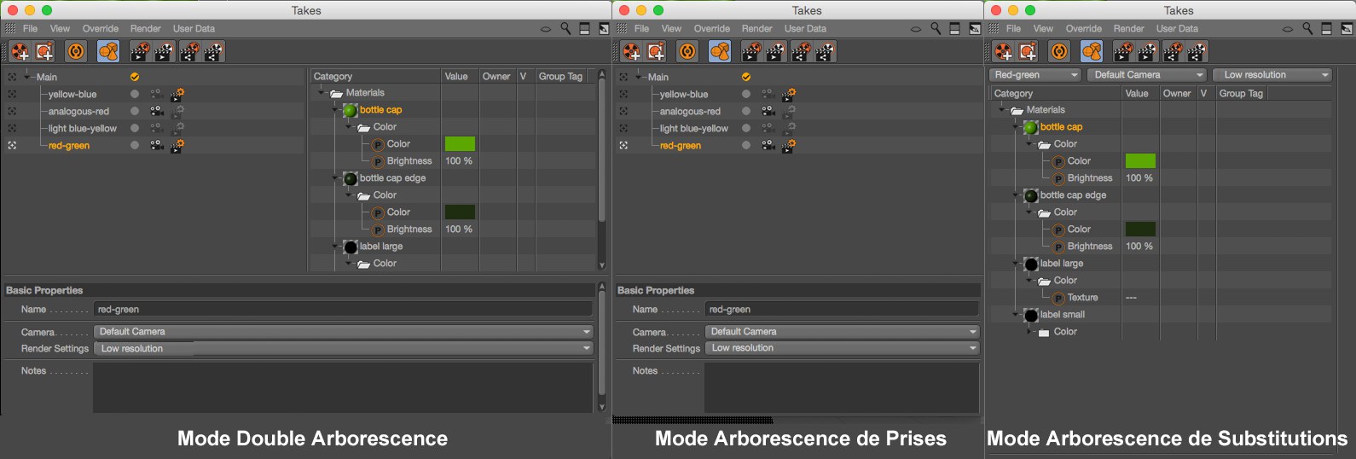This screenshot has width=1356, height=459.
Task: Click render settings icon on yellow-blue take, middle window
Action: point(789,94)
